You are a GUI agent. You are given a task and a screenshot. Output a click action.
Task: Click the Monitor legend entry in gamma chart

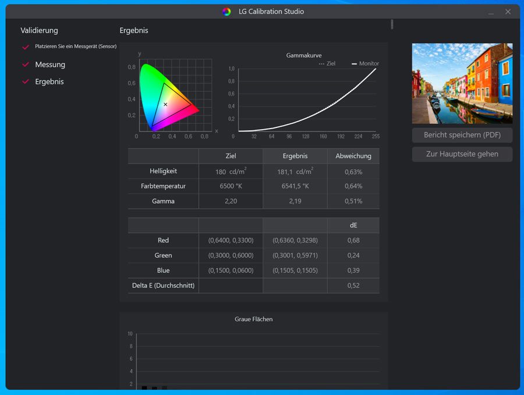pos(365,63)
